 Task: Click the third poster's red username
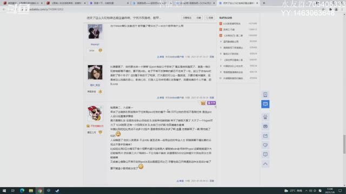(97, 126)
